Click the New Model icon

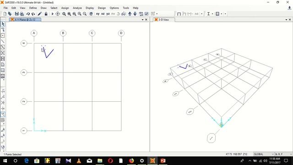click(x=5, y=14)
